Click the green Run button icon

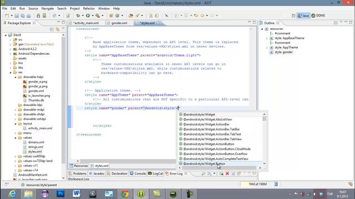[88, 15]
